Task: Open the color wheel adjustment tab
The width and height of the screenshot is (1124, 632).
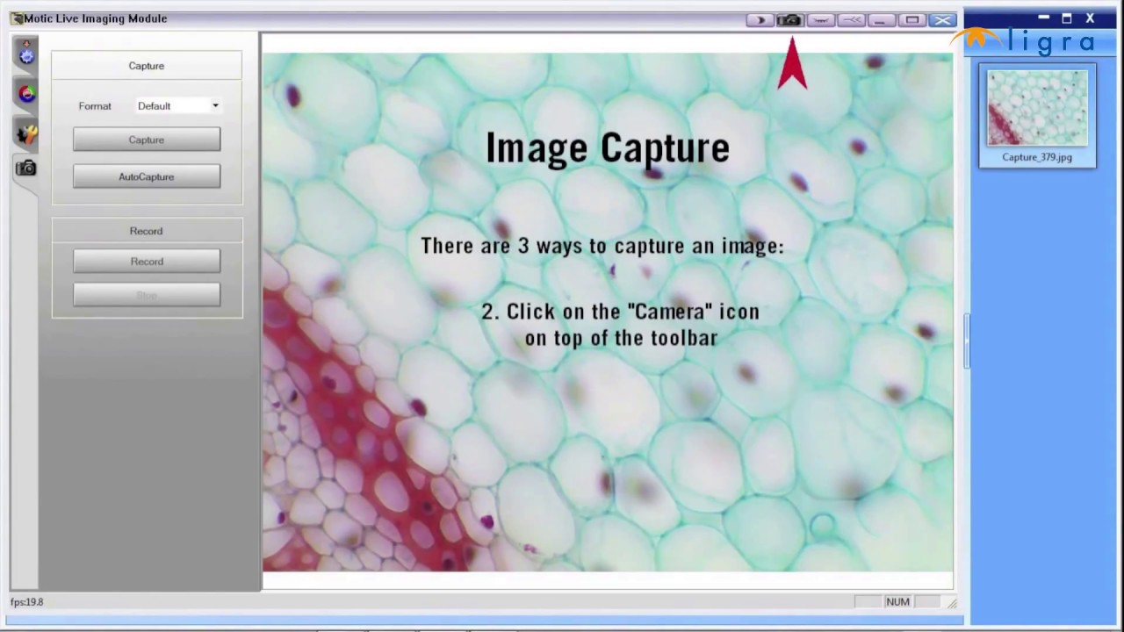Action: pos(26,93)
